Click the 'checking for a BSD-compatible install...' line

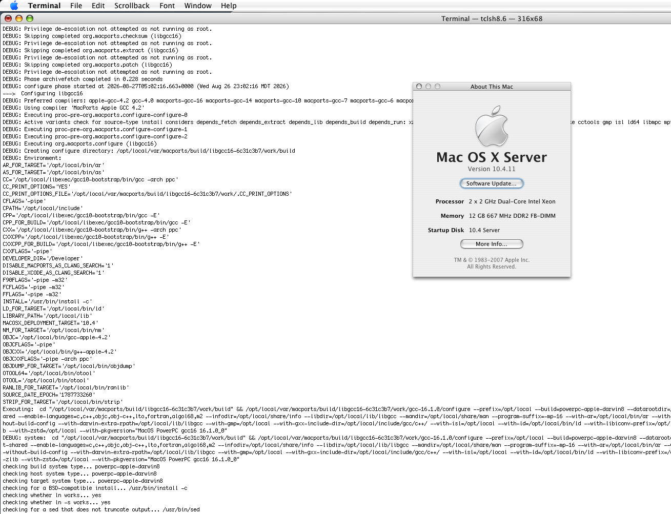click(x=95, y=488)
